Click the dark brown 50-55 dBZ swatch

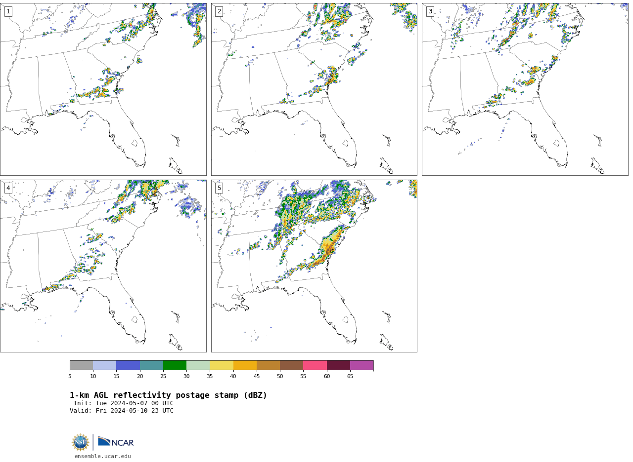pos(291,365)
